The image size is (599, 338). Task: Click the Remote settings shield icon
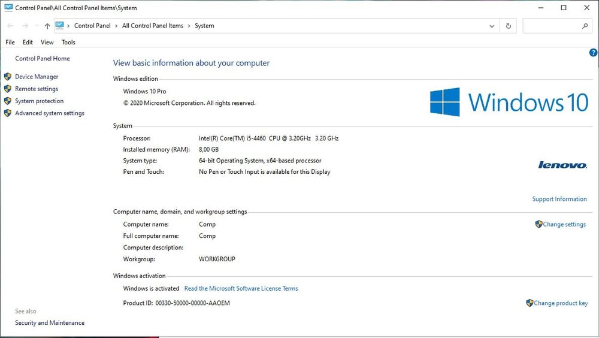click(x=8, y=89)
